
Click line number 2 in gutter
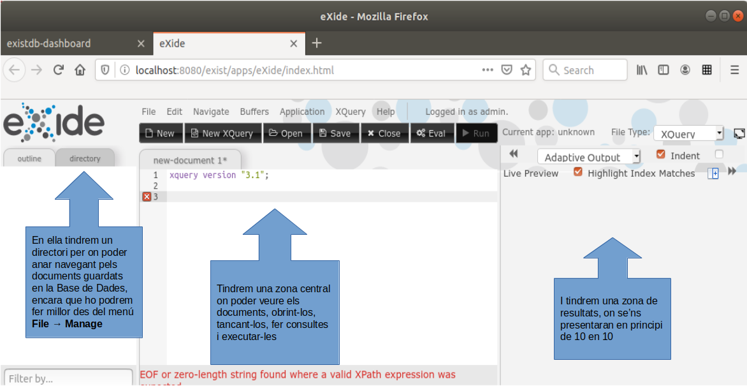(x=156, y=186)
